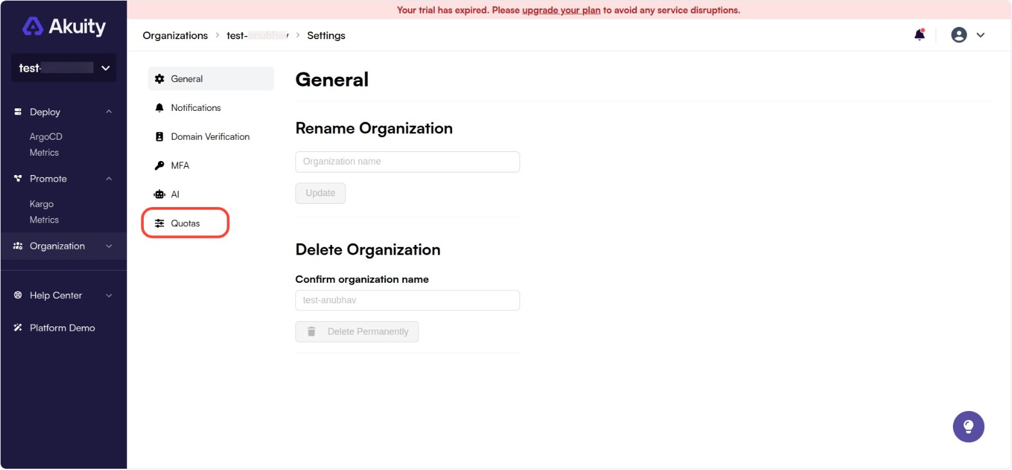Click the Quotas sliders icon
The image size is (1012, 470).
159,224
